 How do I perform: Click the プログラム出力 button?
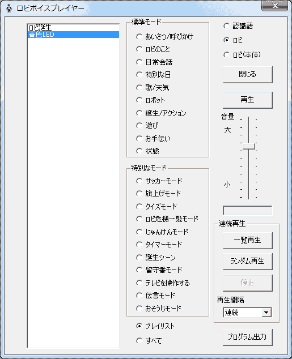[x=248, y=337]
